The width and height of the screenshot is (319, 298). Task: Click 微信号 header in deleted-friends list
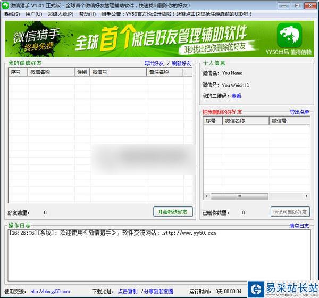pos(290,121)
